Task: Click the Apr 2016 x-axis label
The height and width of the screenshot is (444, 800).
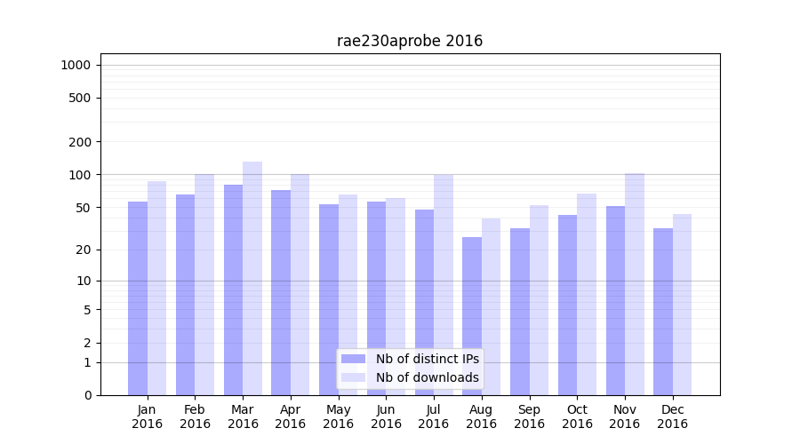Action: pos(291,416)
